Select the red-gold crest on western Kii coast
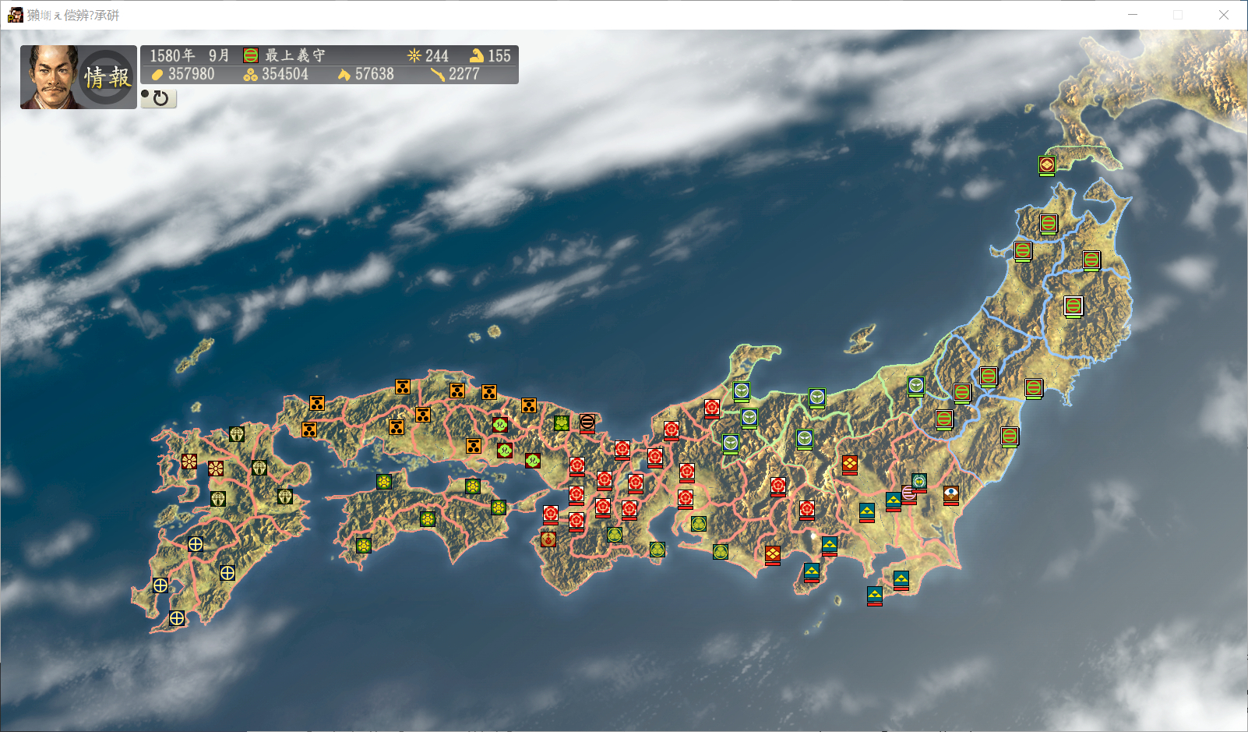Viewport: 1248px width, 732px height. (548, 539)
